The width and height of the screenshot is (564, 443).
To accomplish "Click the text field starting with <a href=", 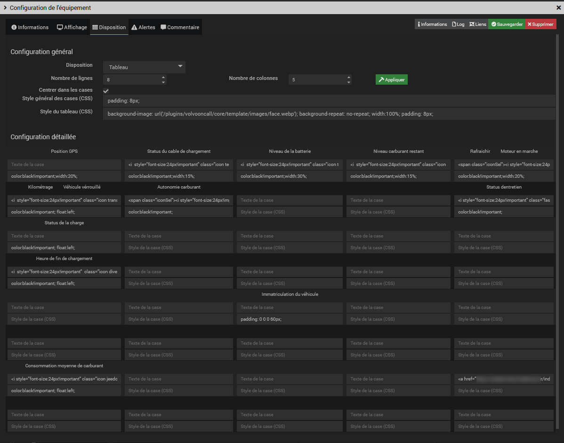I will pyautogui.click(x=504, y=379).
